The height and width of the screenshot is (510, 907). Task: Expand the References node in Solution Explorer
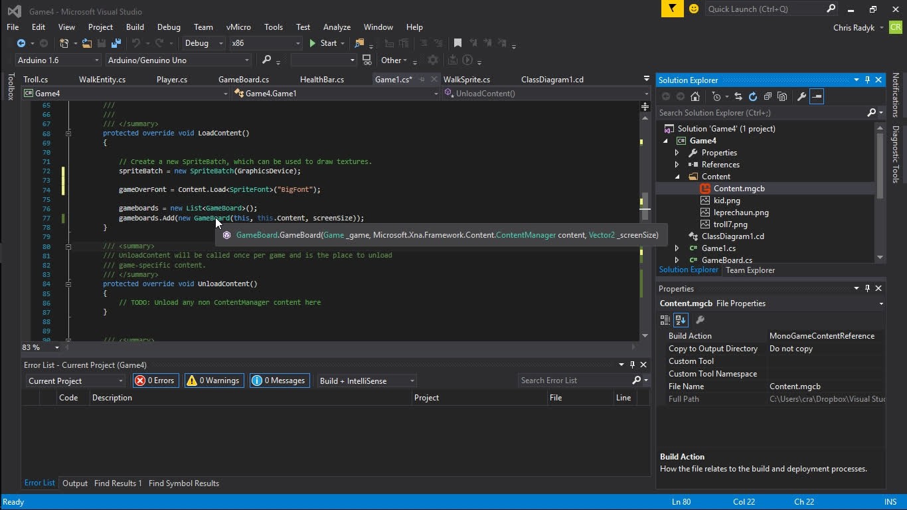(677, 165)
